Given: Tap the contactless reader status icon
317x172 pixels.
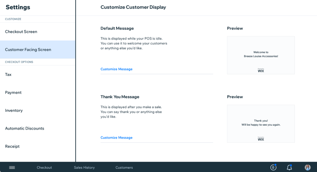Looking at the screenshot, I should pyautogui.click(x=273, y=167).
